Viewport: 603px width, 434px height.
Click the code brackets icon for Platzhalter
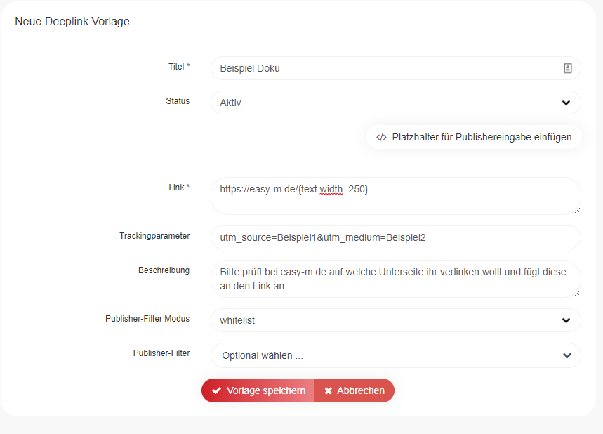tap(381, 138)
